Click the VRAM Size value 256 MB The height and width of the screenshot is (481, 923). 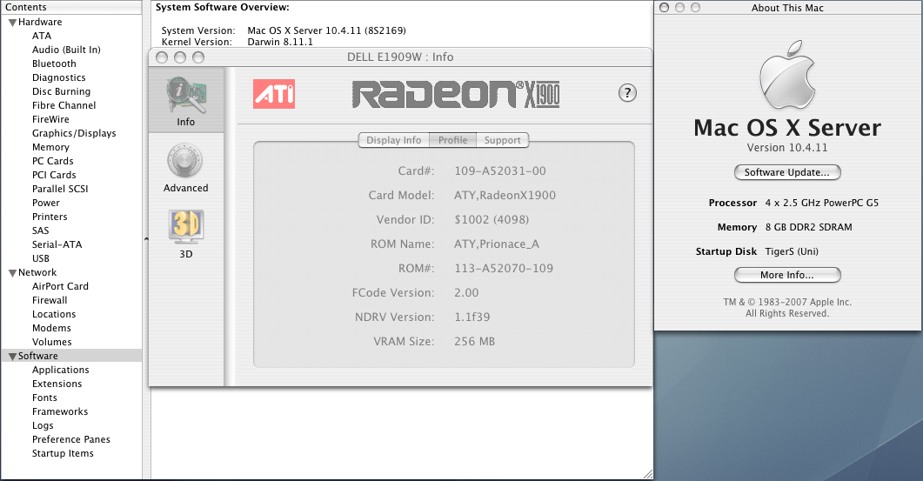474,342
